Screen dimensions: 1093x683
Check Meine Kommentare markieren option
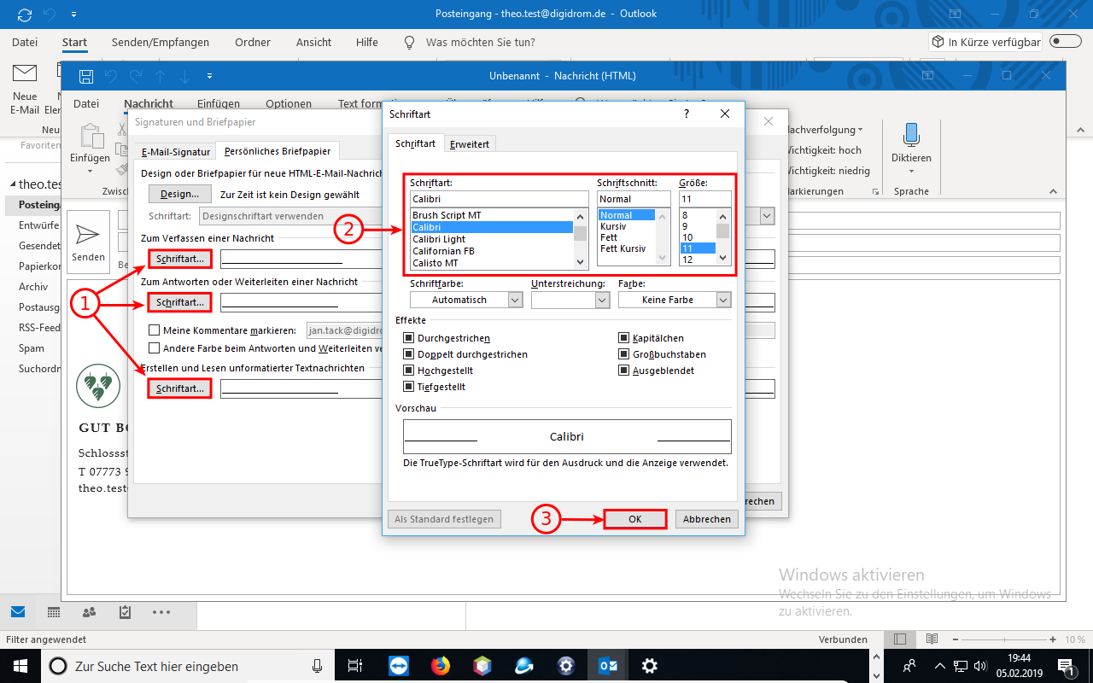coord(155,330)
